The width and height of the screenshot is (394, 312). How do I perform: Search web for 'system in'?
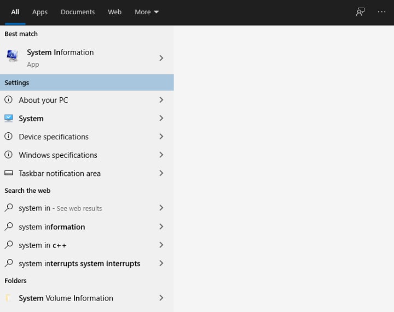(86, 208)
